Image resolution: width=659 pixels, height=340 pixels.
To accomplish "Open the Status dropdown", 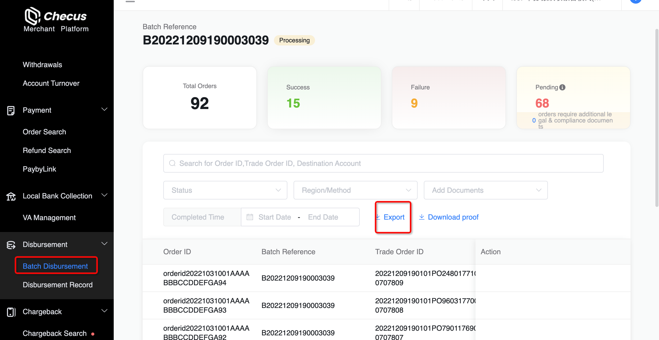I will point(225,190).
